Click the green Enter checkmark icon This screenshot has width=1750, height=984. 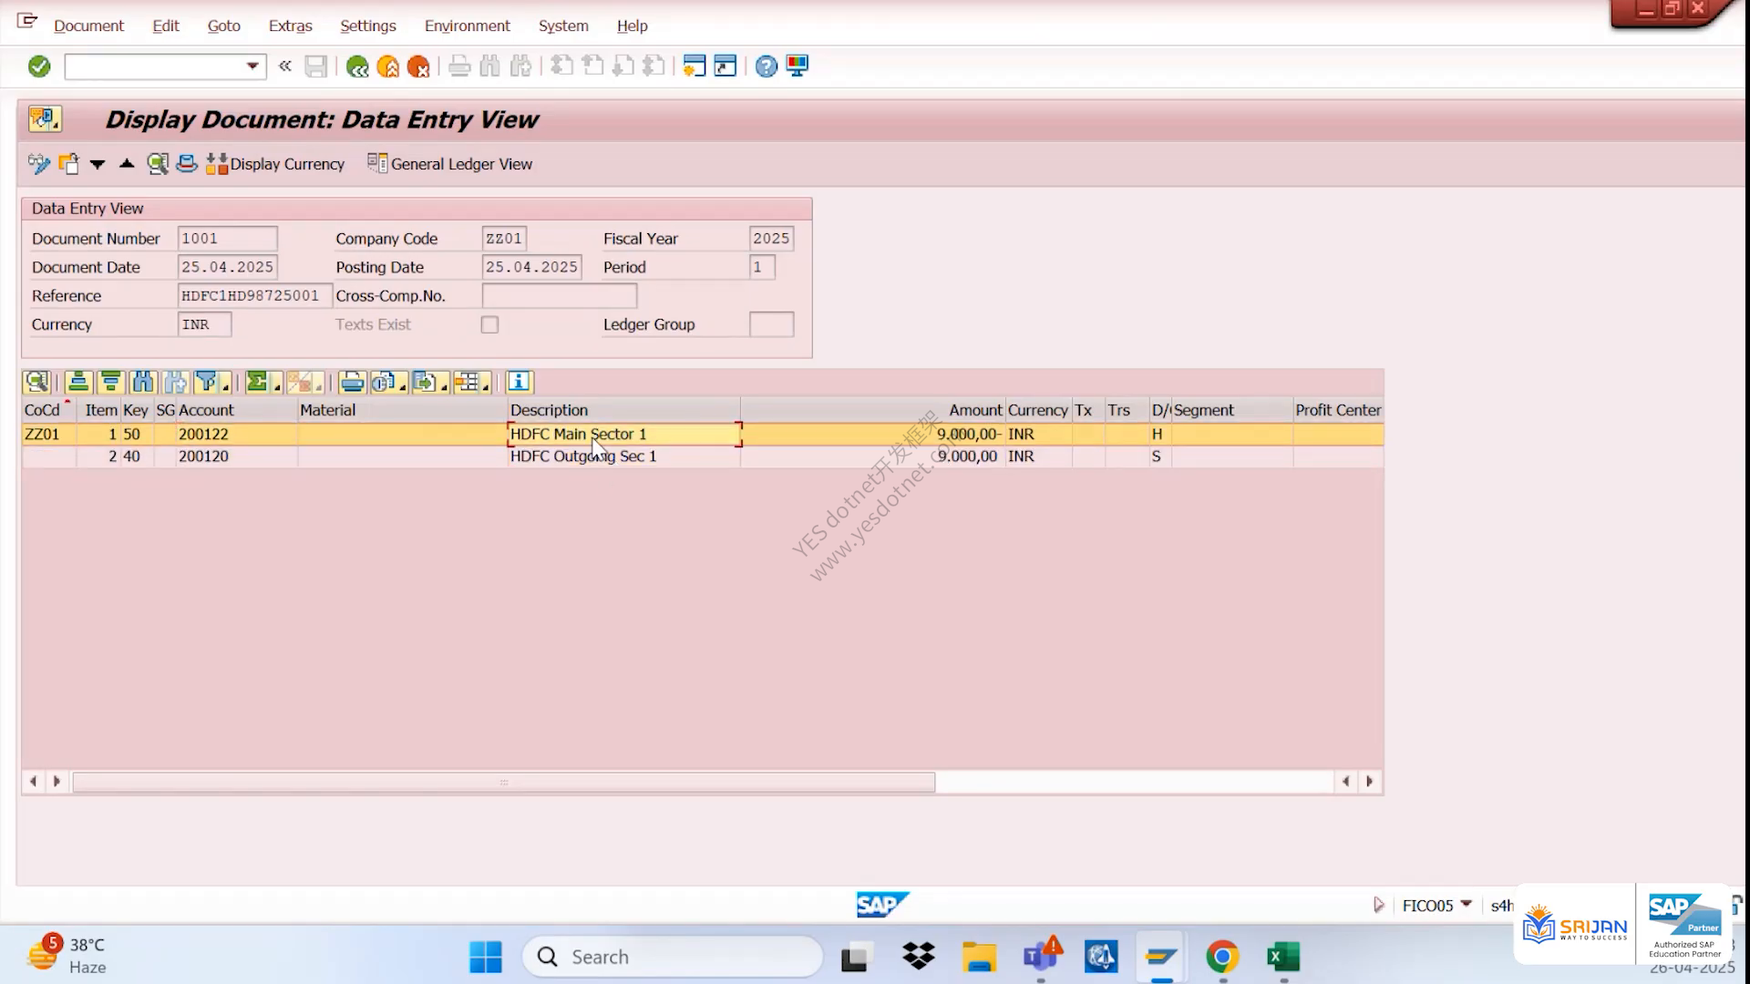(x=39, y=67)
